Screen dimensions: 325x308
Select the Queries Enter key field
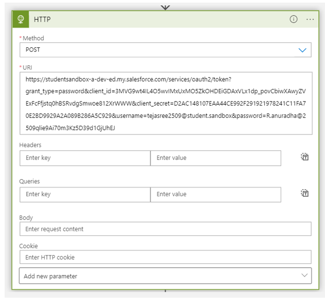(x=85, y=194)
